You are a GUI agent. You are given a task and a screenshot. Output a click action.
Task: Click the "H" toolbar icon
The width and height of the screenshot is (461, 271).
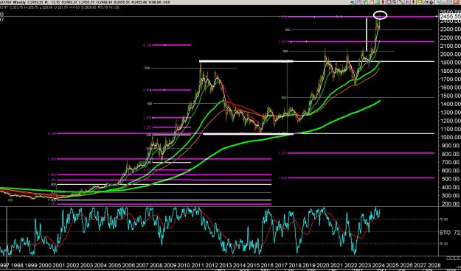[x=426, y=2]
